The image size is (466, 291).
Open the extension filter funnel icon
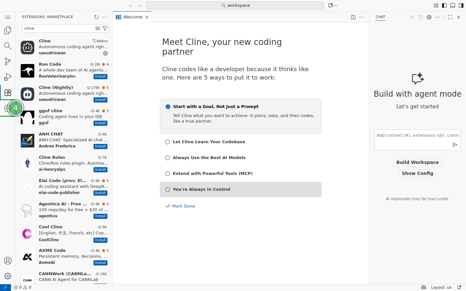click(x=105, y=28)
